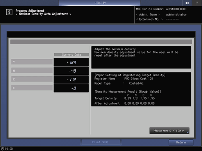Click the Extension No. field
This screenshot has height=151, width=202.
(x=157, y=19)
